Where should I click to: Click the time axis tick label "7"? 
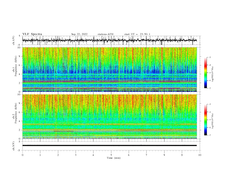click(x=147, y=155)
